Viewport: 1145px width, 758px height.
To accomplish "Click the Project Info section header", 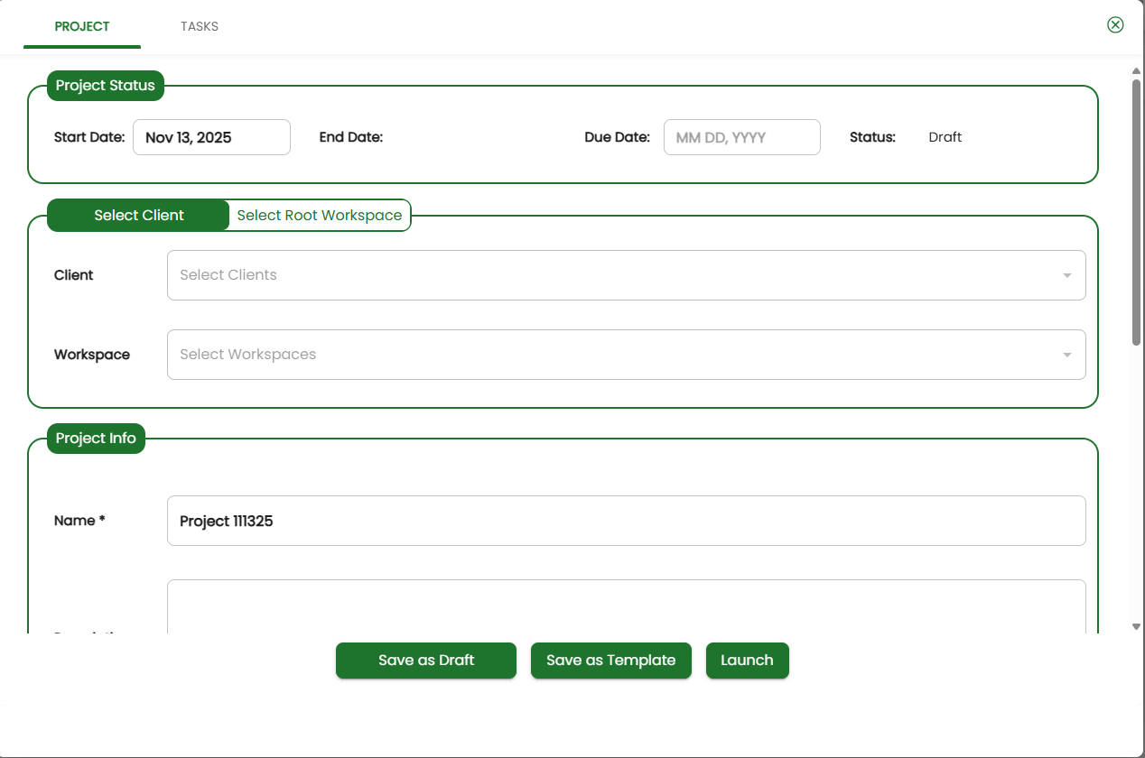I will pos(96,439).
